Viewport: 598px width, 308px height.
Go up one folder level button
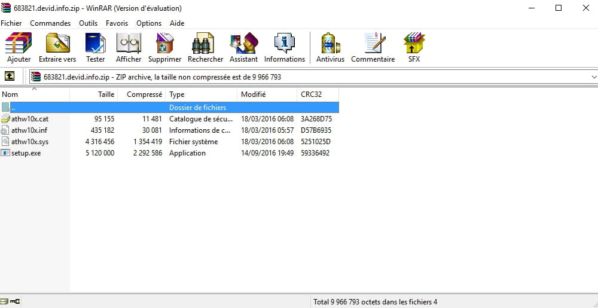[x=9, y=76]
